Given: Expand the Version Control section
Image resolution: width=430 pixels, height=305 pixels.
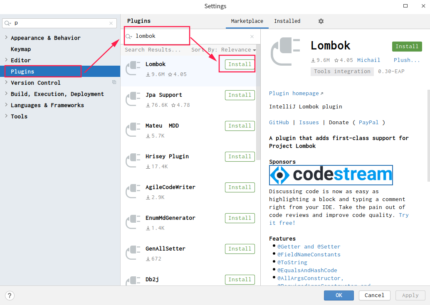Looking at the screenshot, I should [6, 82].
